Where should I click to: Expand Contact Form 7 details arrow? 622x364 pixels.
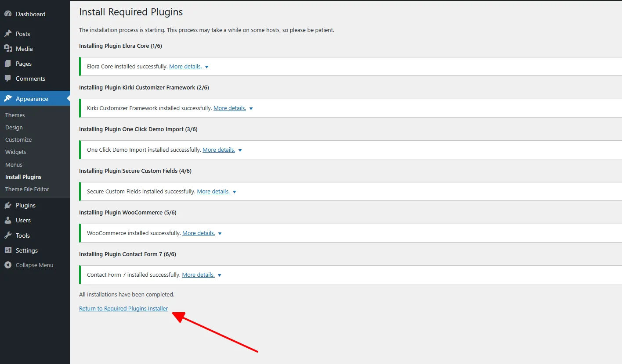pos(220,275)
